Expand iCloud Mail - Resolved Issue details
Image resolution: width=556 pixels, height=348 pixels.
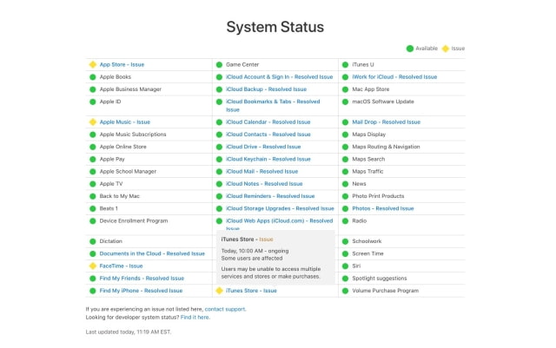(261, 172)
